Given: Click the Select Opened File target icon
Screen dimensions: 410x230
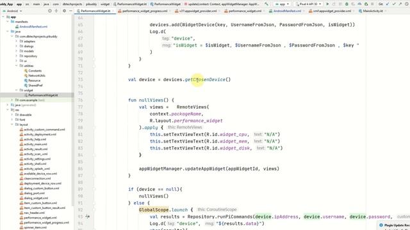Looking at the screenshot, I should [50, 11].
